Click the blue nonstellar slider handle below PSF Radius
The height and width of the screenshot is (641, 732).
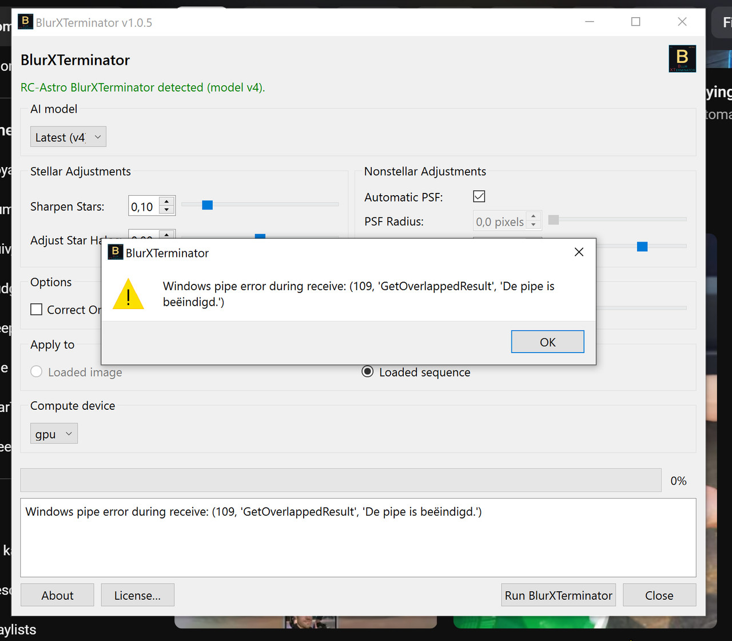pyautogui.click(x=642, y=246)
